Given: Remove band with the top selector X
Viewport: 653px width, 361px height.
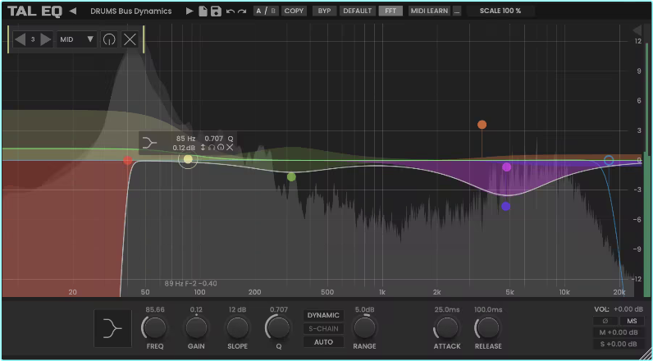Looking at the screenshot, I should tap(130, 39).
